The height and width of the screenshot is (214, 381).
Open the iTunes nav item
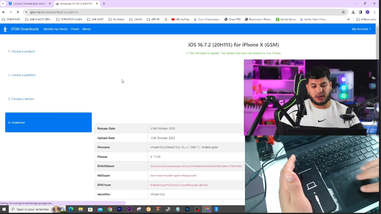(x=75, y=29)
